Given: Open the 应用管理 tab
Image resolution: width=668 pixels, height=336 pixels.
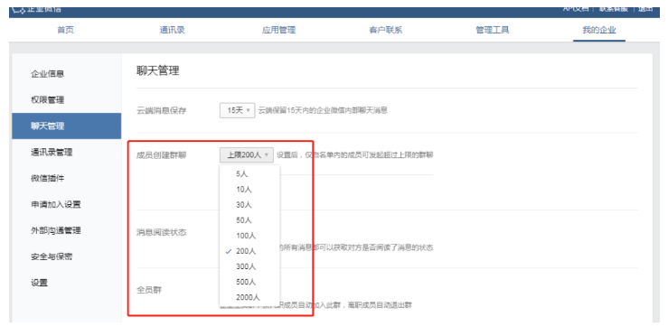Looking at the screenshot, I should point(278,30).
